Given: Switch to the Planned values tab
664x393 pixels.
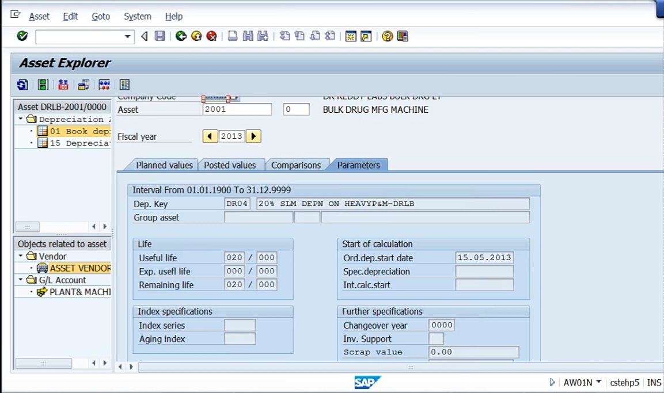Looking at the screenshot, I should [x=164, y=165].
